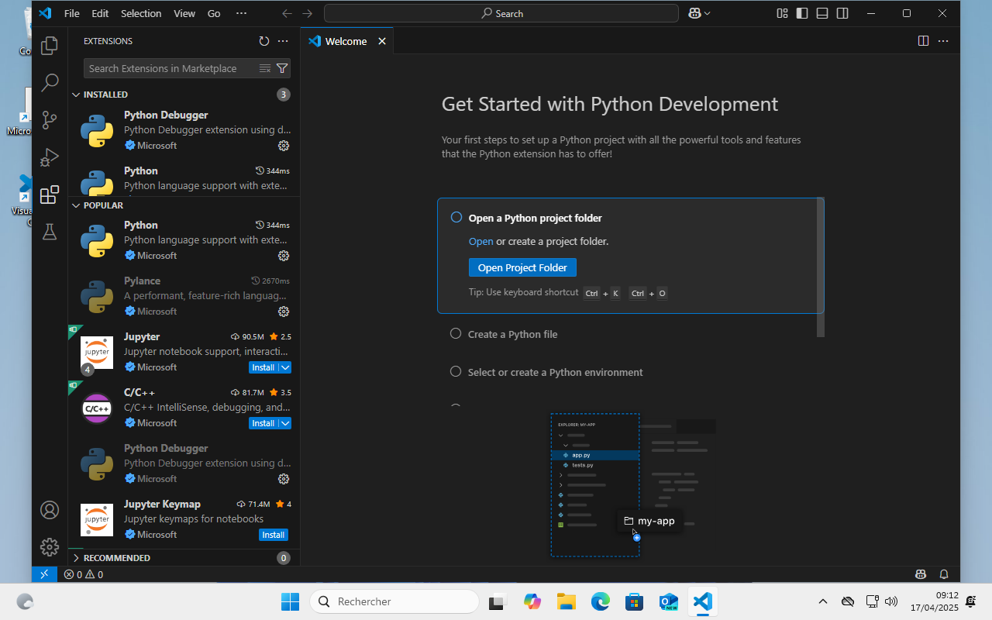Screen dimensions: 992x620
Task: Install the C/C++ extension
Action: pyautogui.click(x=263, y=423)
